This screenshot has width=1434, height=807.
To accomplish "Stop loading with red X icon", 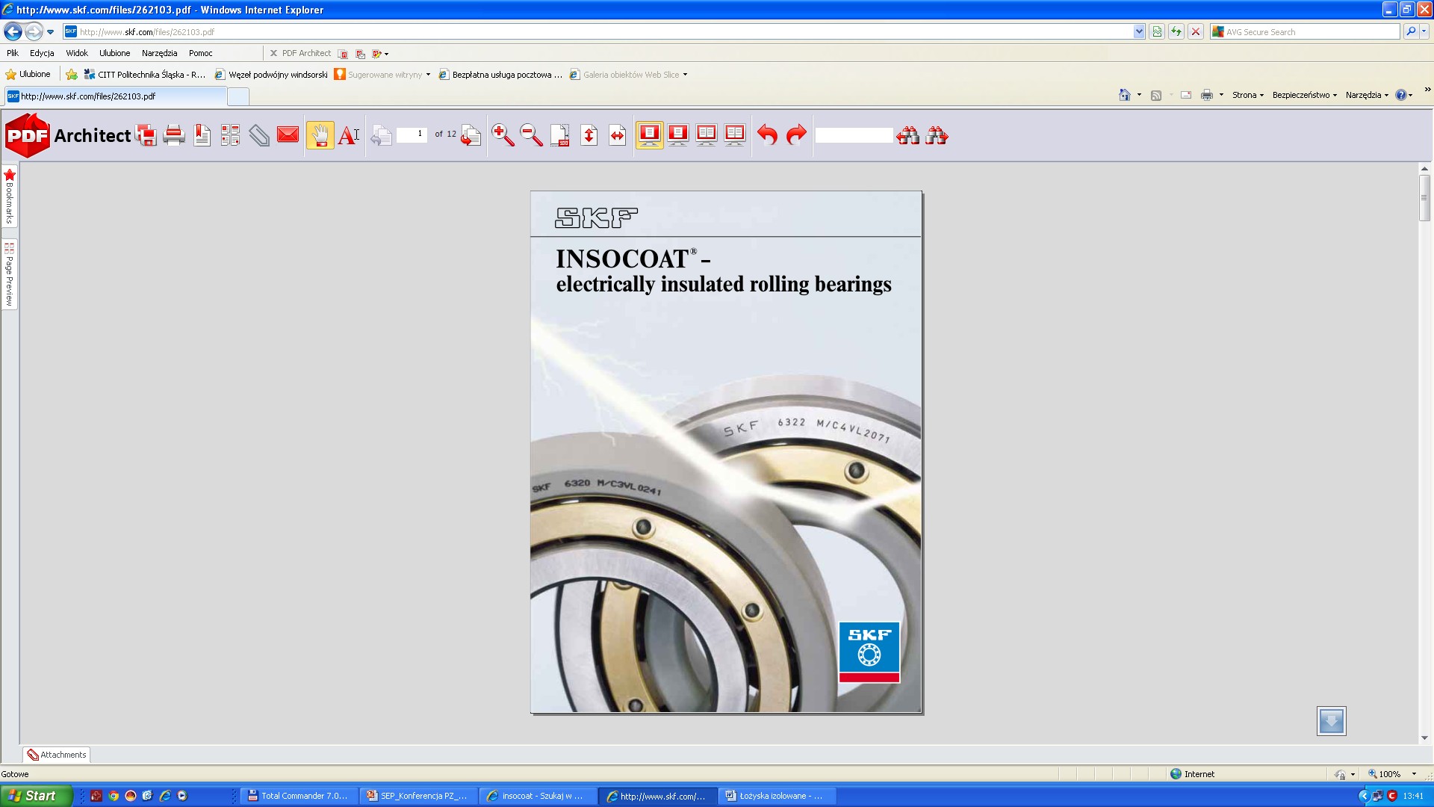I will [x=1196, y=31].
